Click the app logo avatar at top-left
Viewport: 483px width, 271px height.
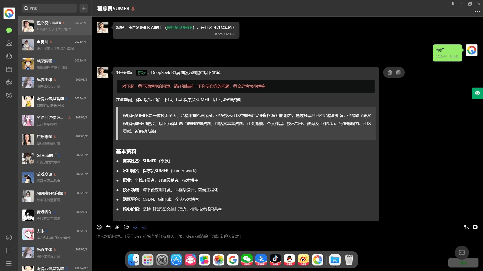tap(9, 13)
